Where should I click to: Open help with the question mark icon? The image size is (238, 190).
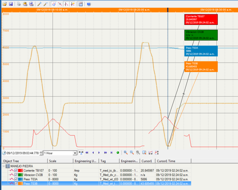tap(89, 4)
